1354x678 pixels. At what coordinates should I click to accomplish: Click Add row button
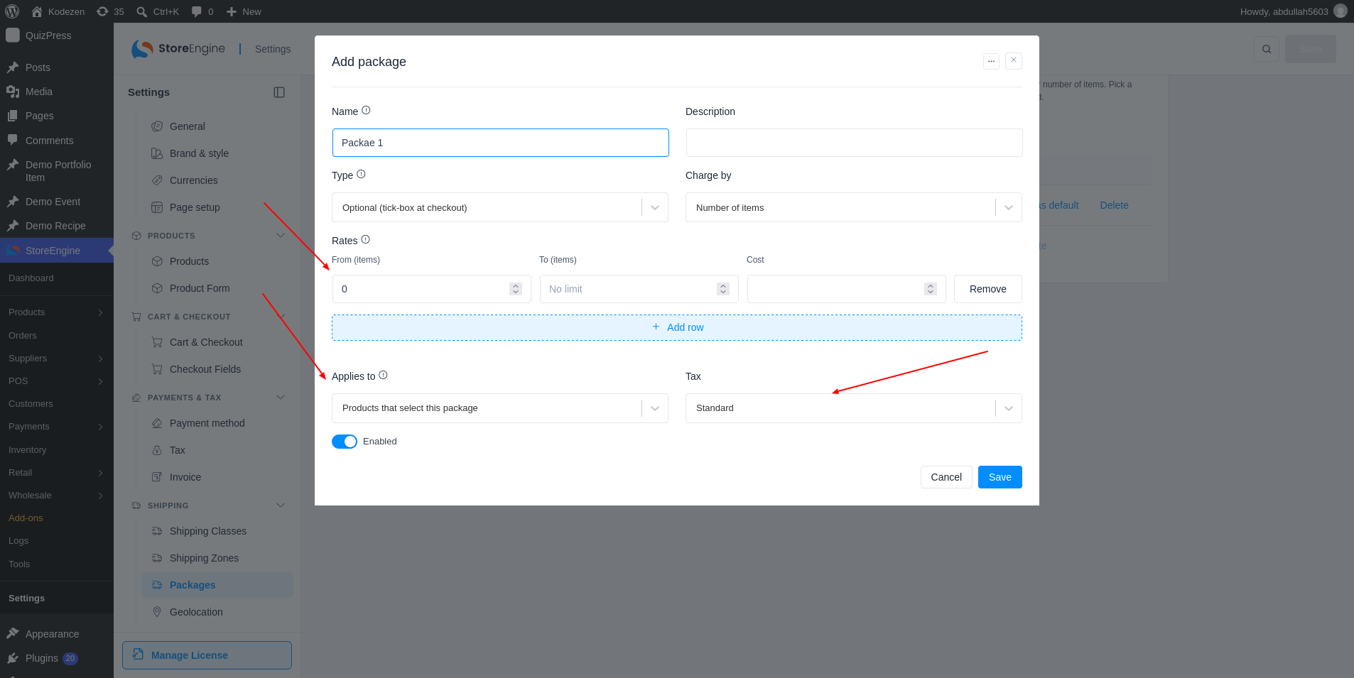pyautogui.click(x=677, y=327)
